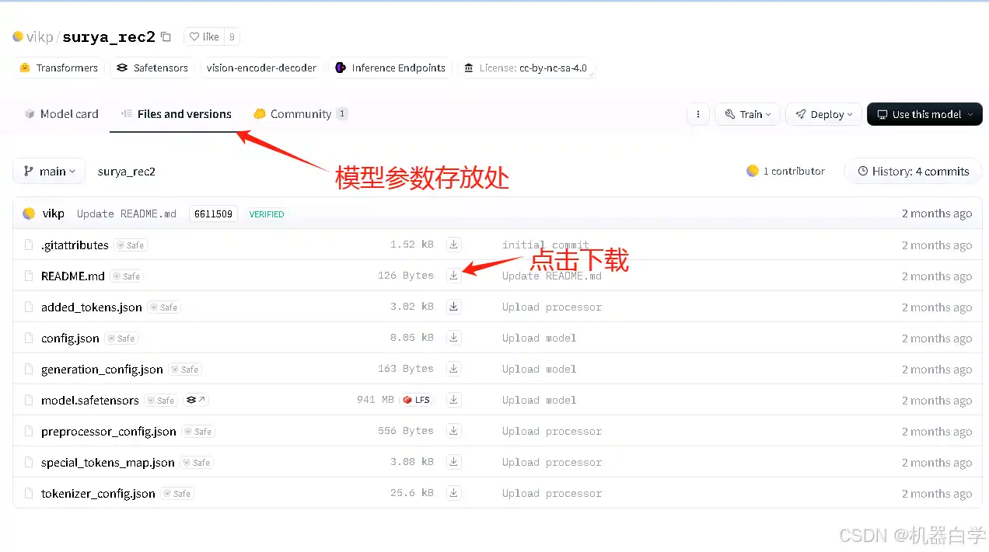Open History: 4 commits
The width and height of the screenshot is (989, 552).
click(913, 172)
